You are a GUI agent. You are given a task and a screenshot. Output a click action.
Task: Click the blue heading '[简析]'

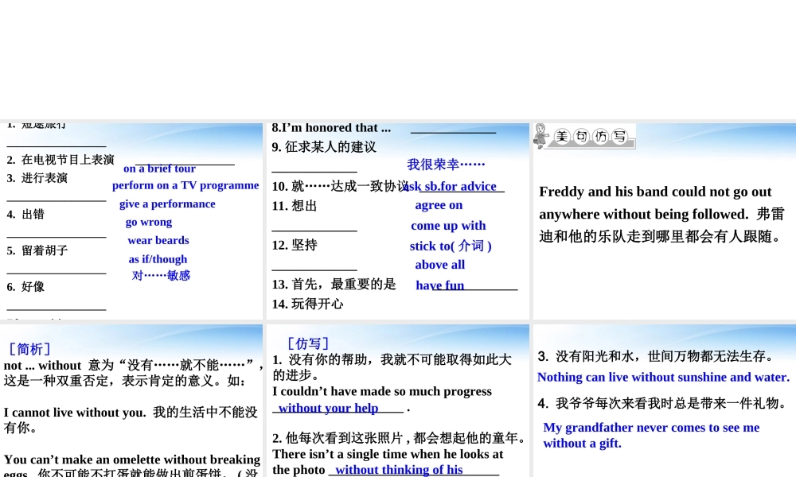pos(29,349)
